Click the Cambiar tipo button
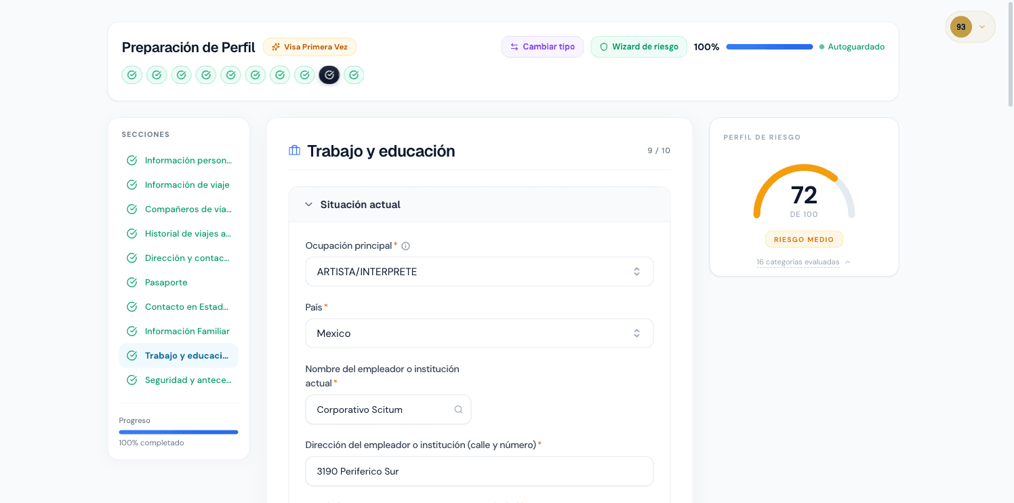The width and height of the screenshot is (1014, 503). tap(542, 46)
